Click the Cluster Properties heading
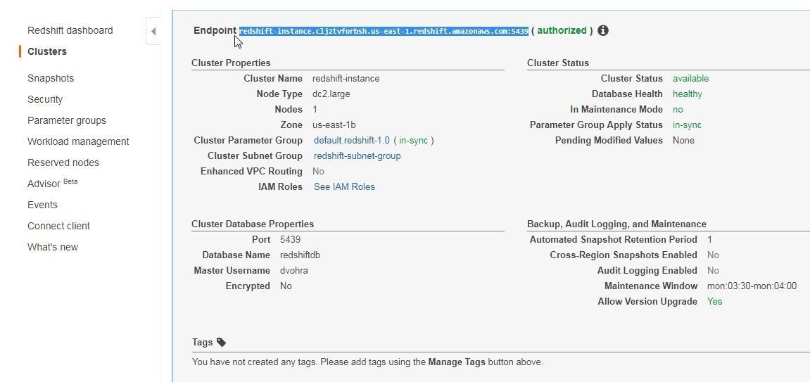Screen dimensions: 810x382 tap(231, 63)
